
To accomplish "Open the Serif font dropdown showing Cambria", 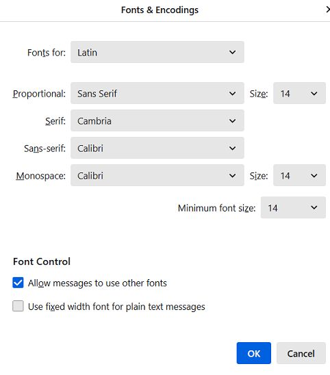I will 157,120.
